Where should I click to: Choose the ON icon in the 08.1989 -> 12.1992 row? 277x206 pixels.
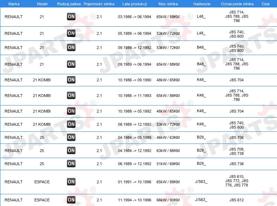[x=71, y=124]
